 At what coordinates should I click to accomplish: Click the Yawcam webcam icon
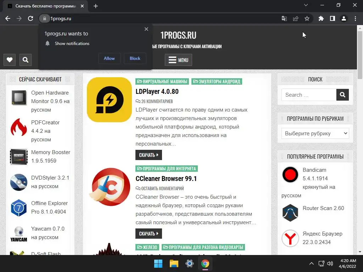coord(19,234)
